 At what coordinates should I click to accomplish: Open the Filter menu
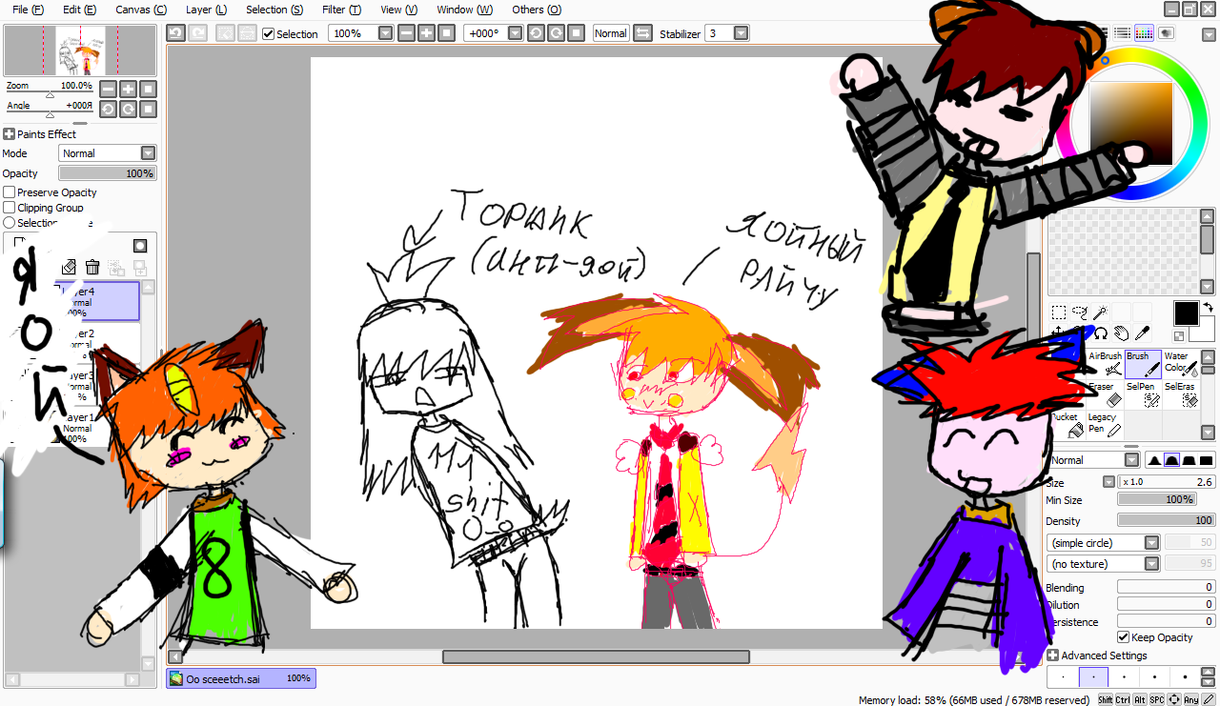pos(341,10)
